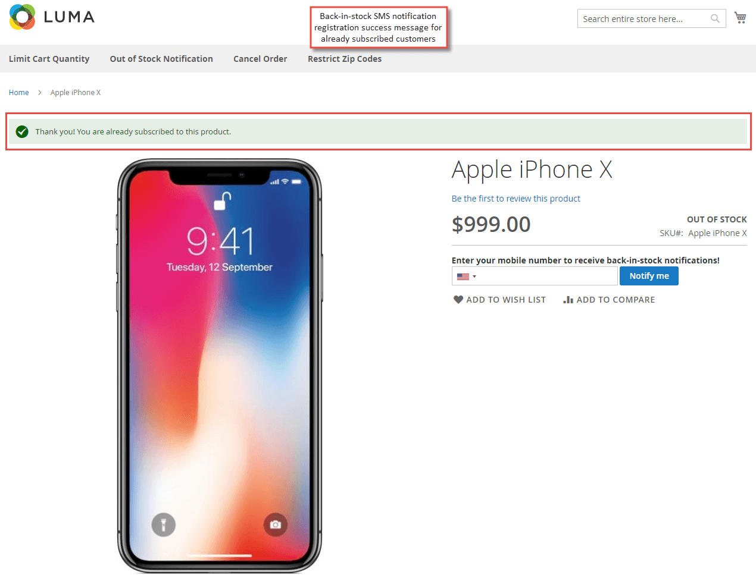Click the Luma logo icon
This screenshot has width=756, height=575.
tap(23, 17)
